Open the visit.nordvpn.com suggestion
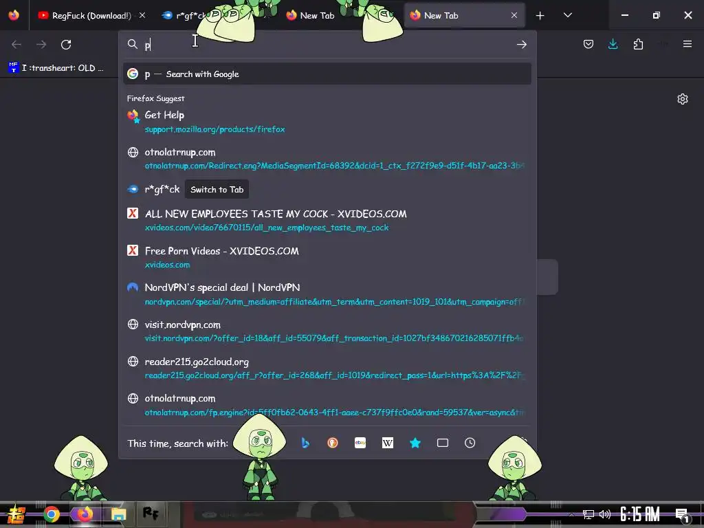Viewport: 704px width, 528px height. (x=327, y=331)
